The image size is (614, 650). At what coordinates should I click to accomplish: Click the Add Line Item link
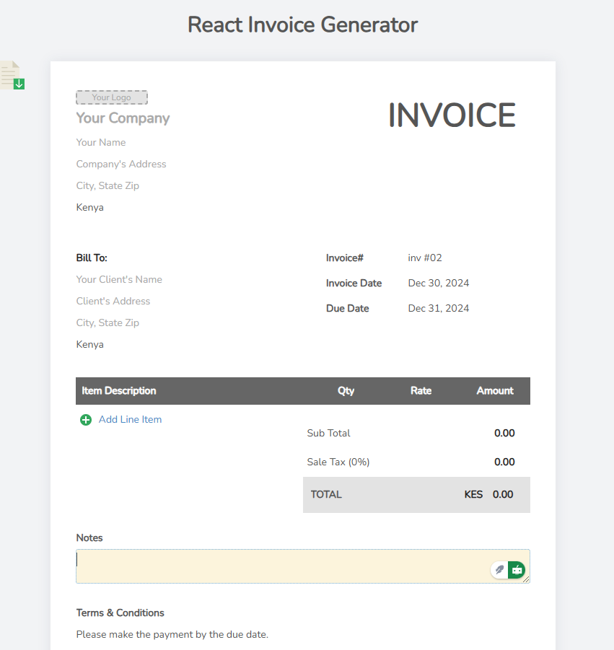[x=130, y=420]
